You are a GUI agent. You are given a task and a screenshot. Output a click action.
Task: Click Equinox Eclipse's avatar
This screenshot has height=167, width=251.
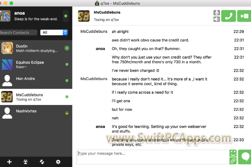click(7, 65)
